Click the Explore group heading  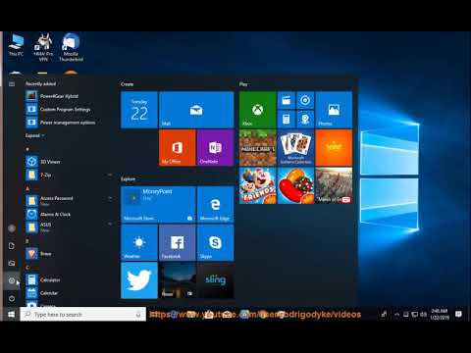128,178
